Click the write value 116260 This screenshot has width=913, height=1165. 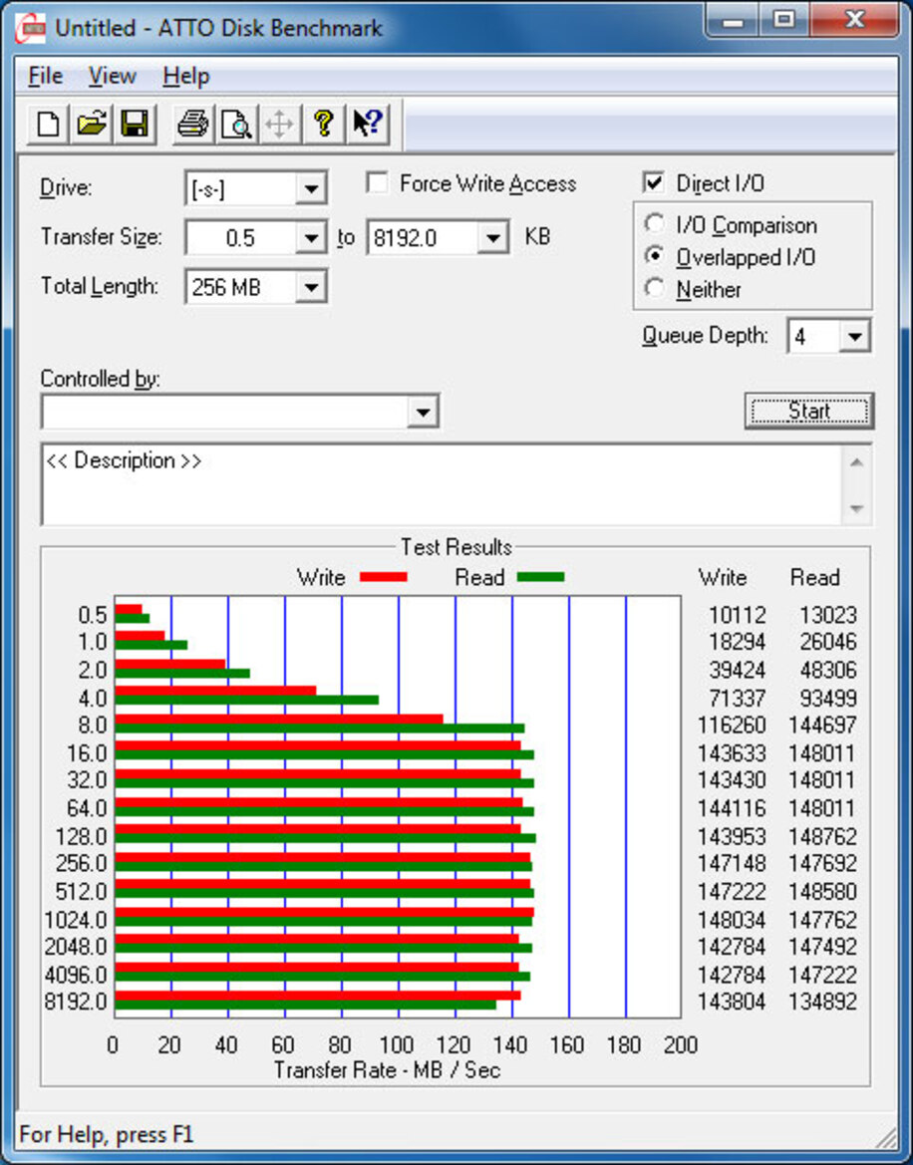tap(732, 725)
